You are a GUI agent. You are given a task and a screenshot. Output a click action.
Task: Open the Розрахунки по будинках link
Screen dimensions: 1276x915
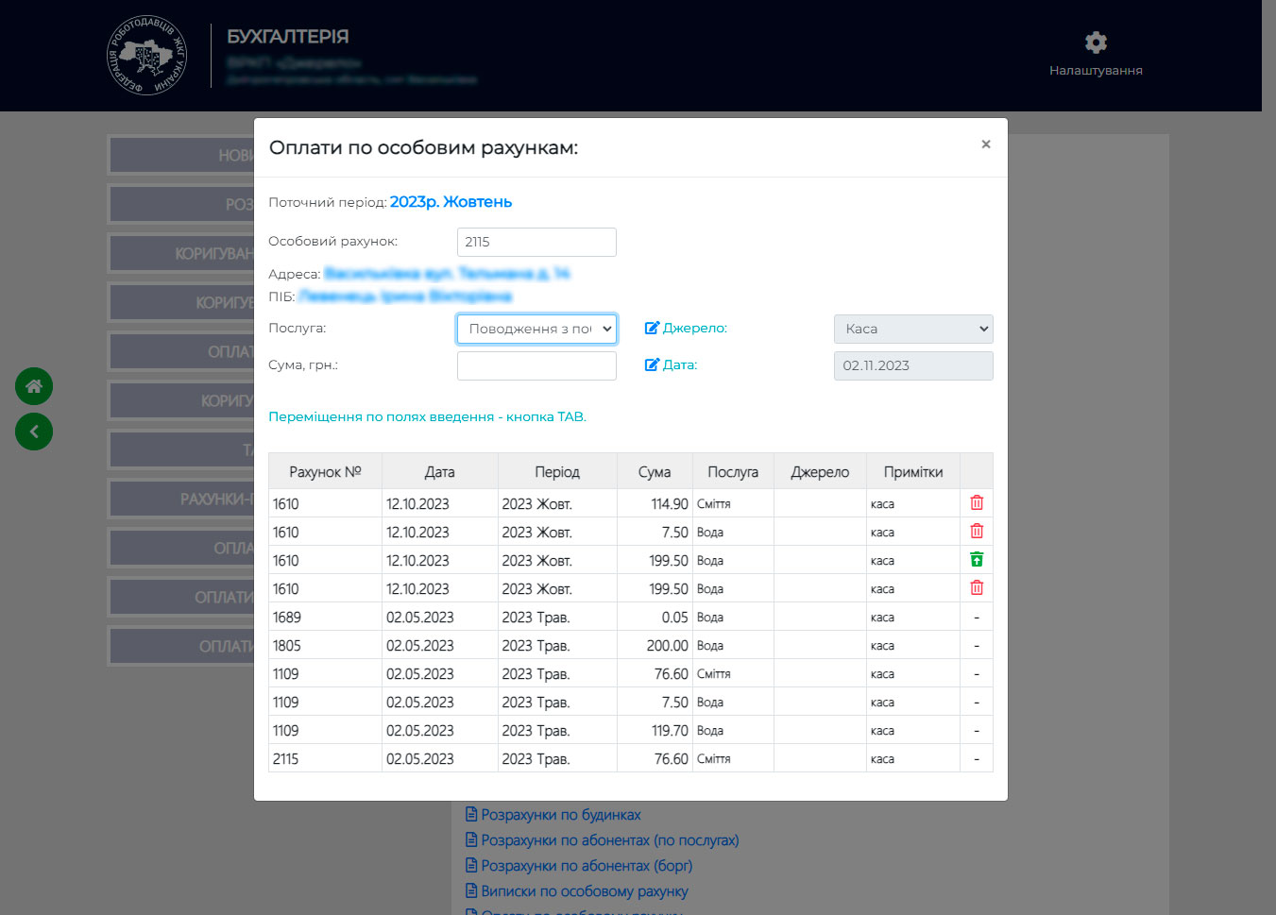click(560, 815)
